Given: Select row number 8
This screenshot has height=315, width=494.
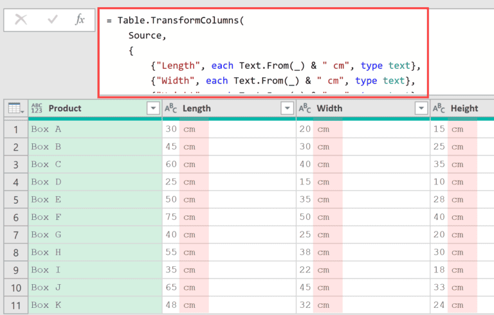Looking at the screenshot, I should tap(15, 253).
